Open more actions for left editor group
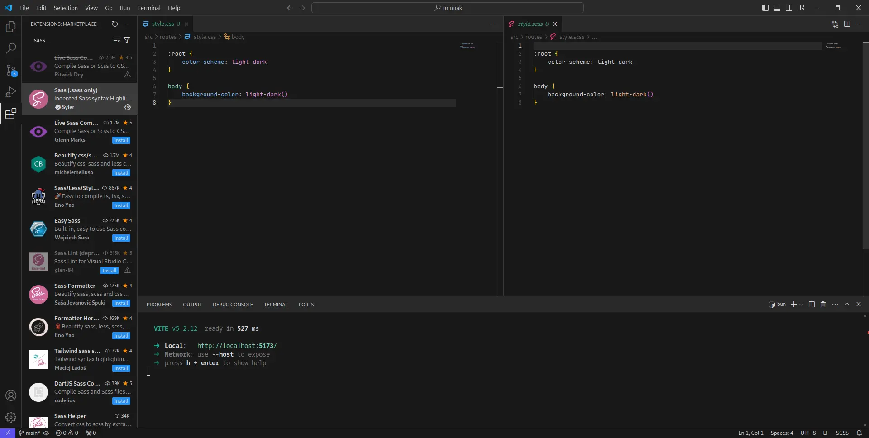 [x=493, y=24]
